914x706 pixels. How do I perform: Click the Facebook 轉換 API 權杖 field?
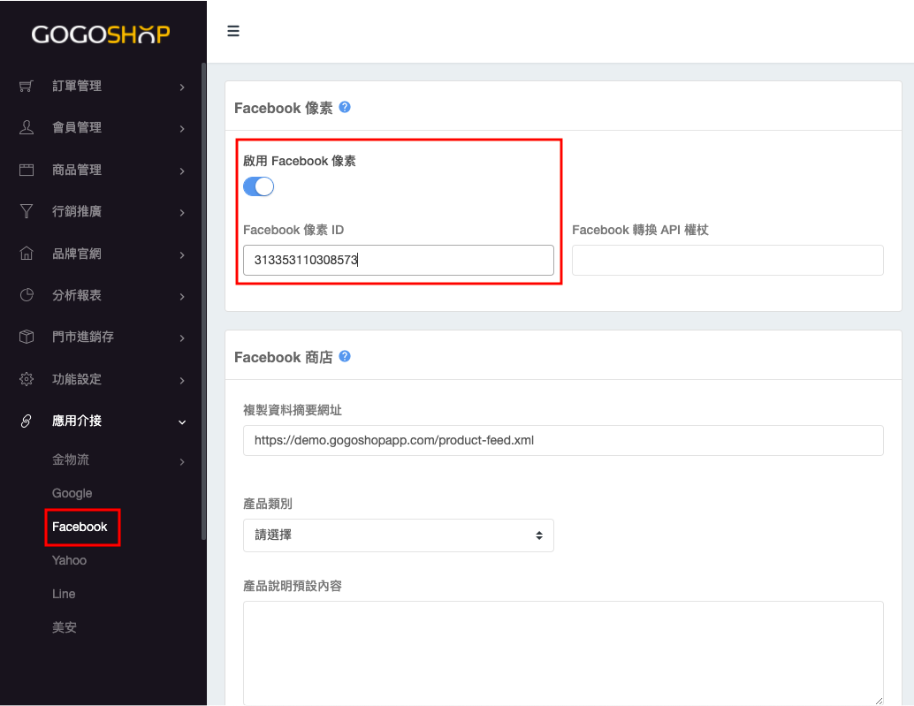pyautogui.click(x=727, y=260)
